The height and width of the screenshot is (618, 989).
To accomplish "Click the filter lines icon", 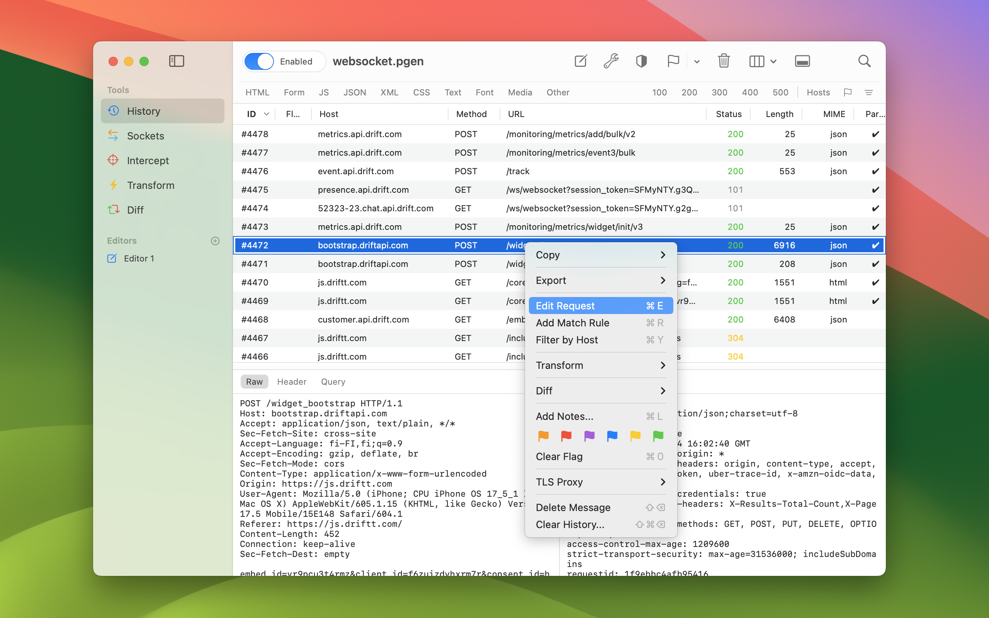I will [x=869, y=92].
